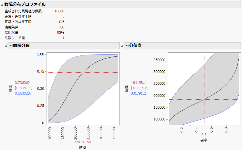
Task: Click the confidence limit 104329.6
Action: [140, 88]
